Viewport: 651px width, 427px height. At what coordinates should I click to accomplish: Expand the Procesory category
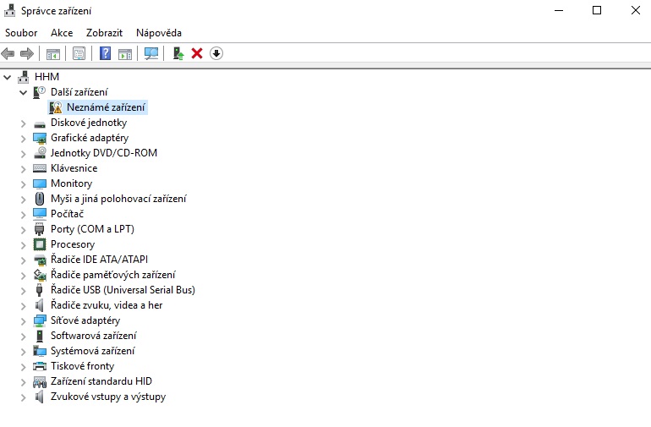click(24, 245)
